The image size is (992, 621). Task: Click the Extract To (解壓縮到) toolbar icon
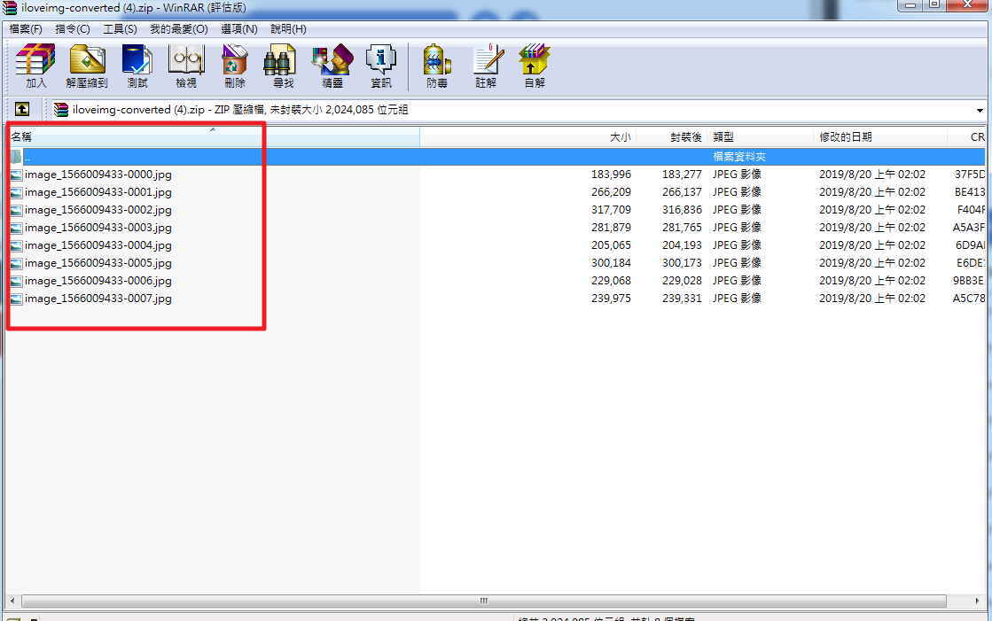point(87,66)
